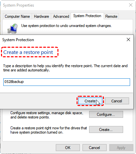Close the System Protection dialog
This screenshot has width=136, height=154.
128,39
